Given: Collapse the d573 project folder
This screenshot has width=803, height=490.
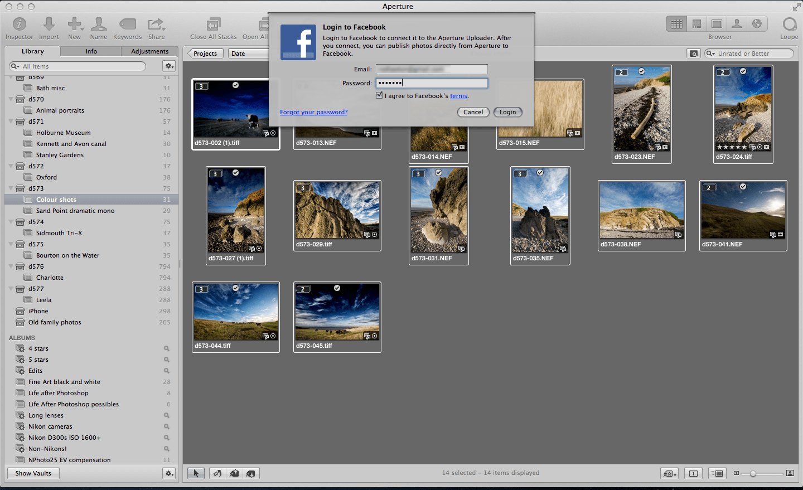Looking at the screenshot, I should pyautogui.click(x=11, y=188).
